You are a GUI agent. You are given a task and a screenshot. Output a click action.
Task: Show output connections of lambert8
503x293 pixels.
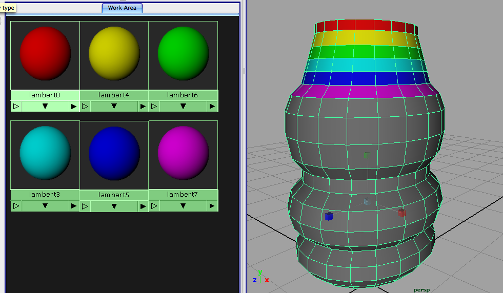[x=74, y=106]
